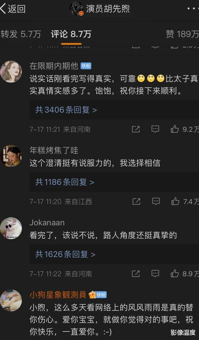Open the 小狗星象観测员 username profile

pos(58,295)
